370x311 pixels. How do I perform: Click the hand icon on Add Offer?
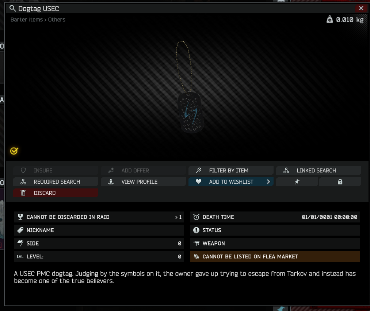[x=111, y=171]
